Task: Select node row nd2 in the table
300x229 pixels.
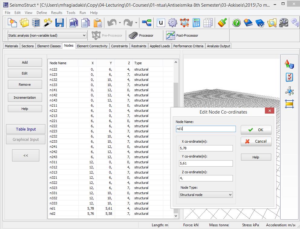Action: (x=111, y=214)
